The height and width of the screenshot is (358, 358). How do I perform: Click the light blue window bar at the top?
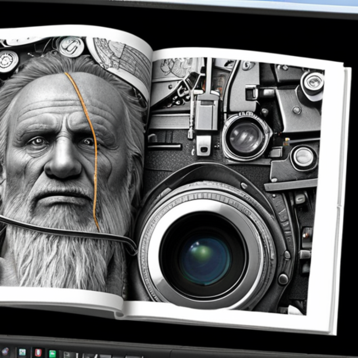click(x=245, y=4)
